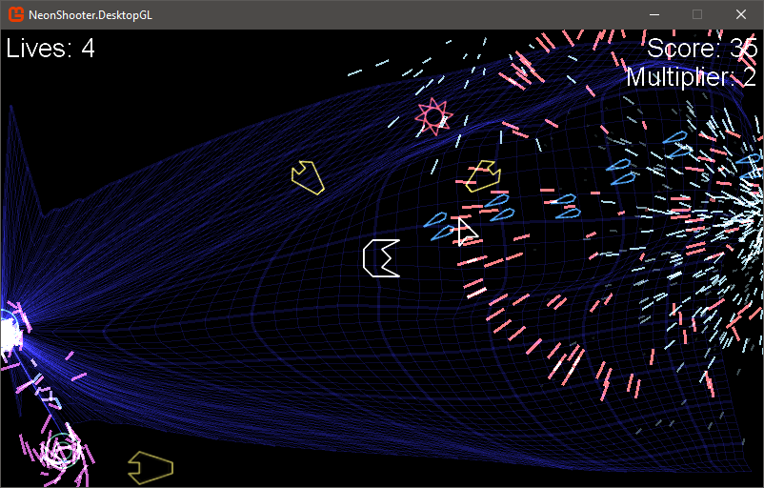Click the MonoGame logo in title bar
764x488 pixels.
pyautogui.click(x=15, y=14)
